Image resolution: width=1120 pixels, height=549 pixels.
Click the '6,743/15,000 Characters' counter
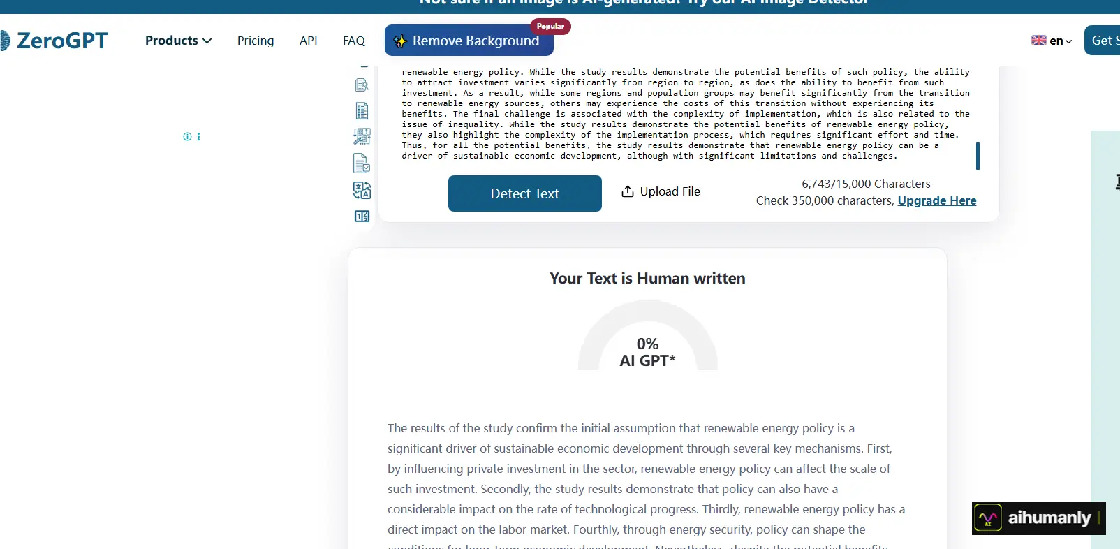tap(866, 184)
